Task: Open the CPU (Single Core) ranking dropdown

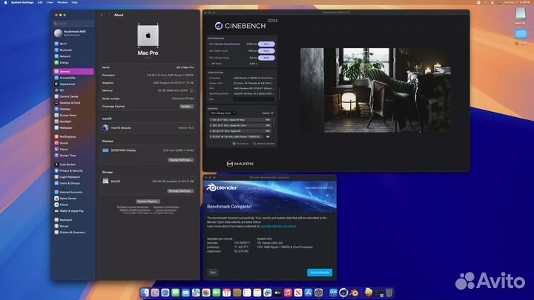Action: tap(222, 113)
